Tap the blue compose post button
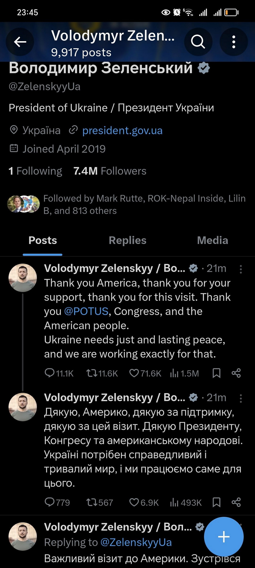255x568 pixels. point(224,536)
